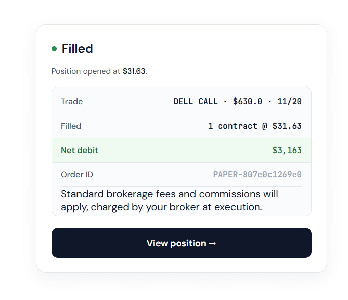Click the View position button

[181, 243]
